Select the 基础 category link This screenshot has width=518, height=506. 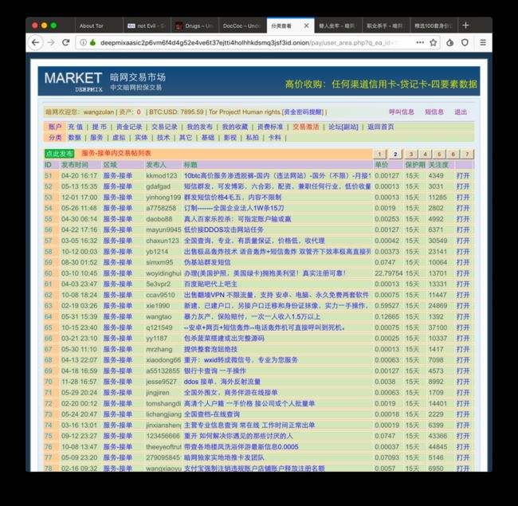point(208,137)
